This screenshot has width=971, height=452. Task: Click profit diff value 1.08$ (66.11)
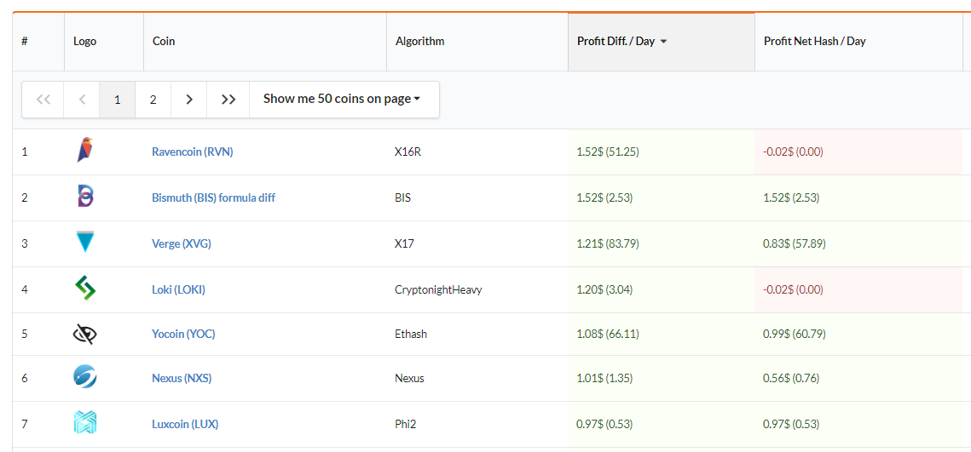(608, 334)
